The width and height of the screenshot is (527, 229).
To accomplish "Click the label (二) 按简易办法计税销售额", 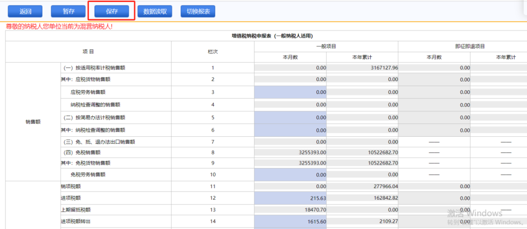I will tap(94, 118).
